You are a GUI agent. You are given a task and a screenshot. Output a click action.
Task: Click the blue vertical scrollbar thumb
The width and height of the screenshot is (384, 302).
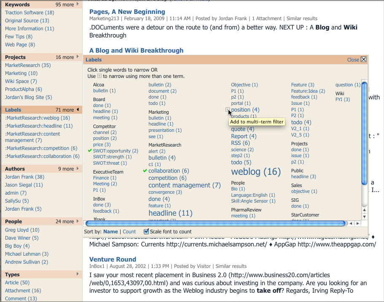364,134
